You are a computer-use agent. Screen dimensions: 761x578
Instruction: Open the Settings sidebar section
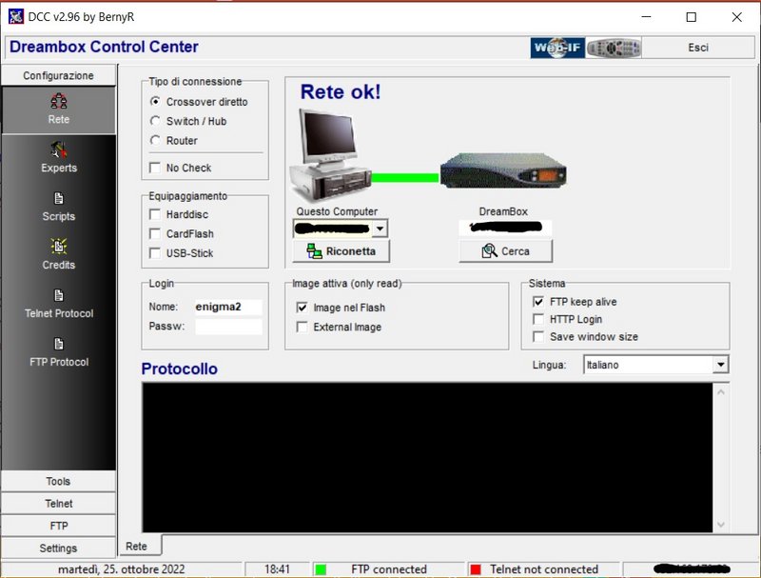click(x=58, y=548)
